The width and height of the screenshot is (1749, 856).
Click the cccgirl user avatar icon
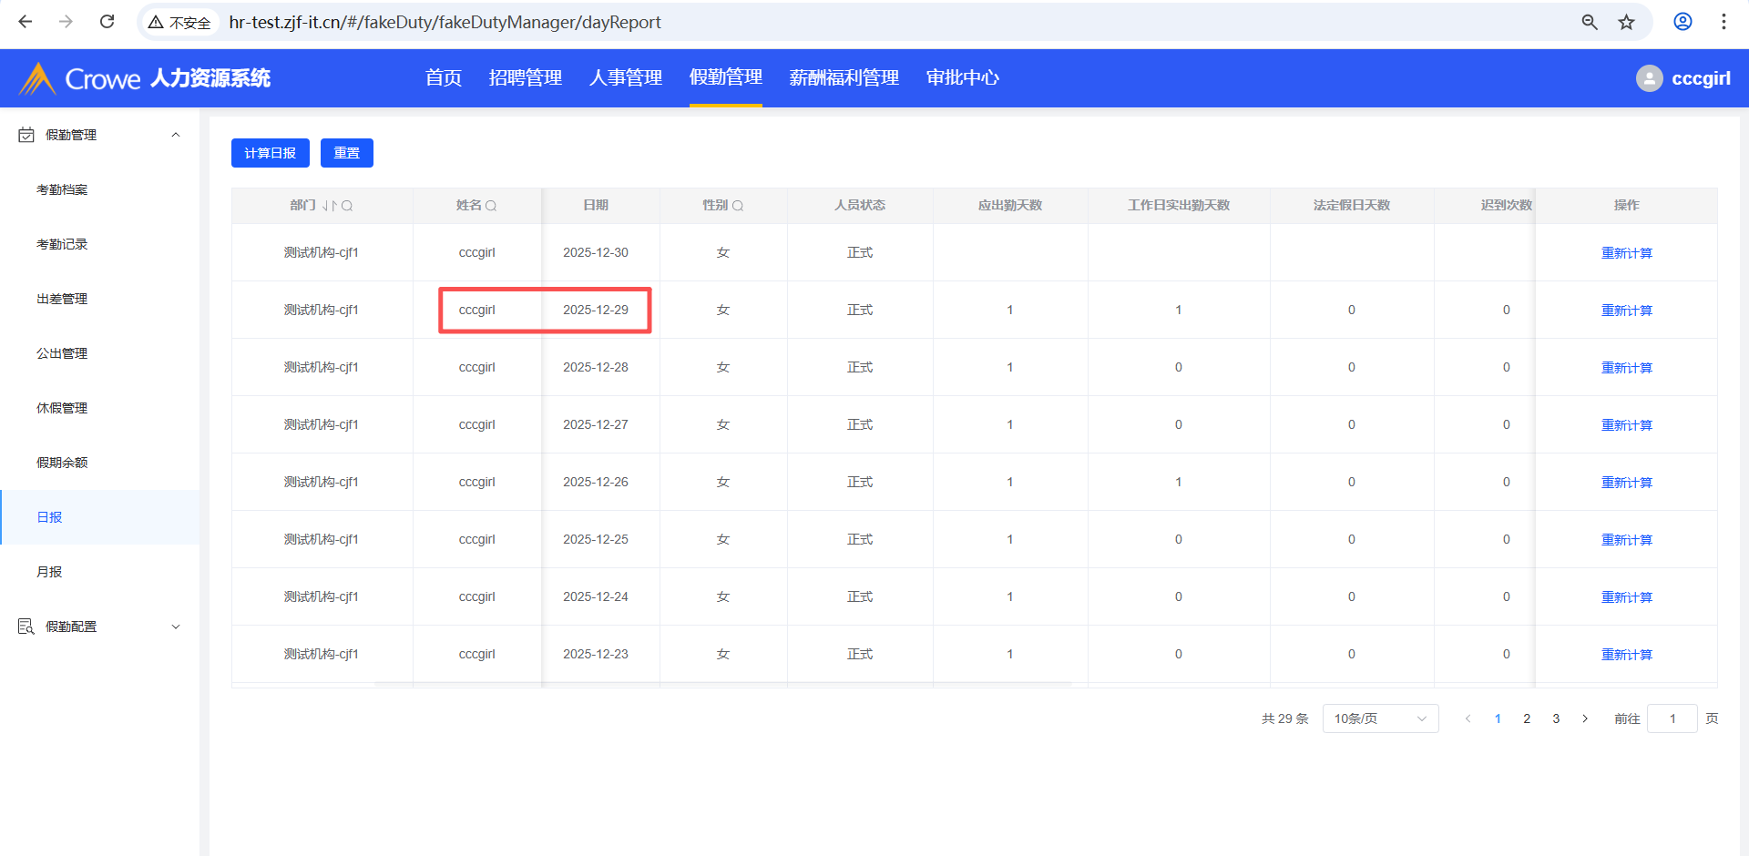tap(1649, 78)
